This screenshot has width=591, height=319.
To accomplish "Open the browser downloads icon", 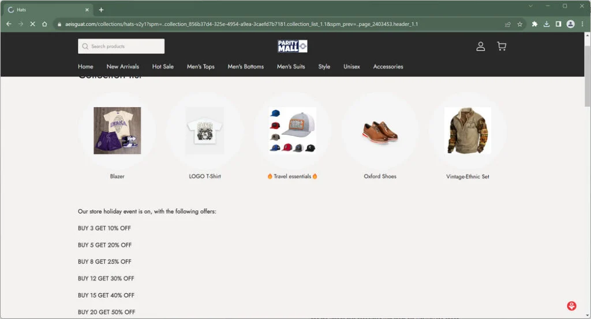I will 547,24.
